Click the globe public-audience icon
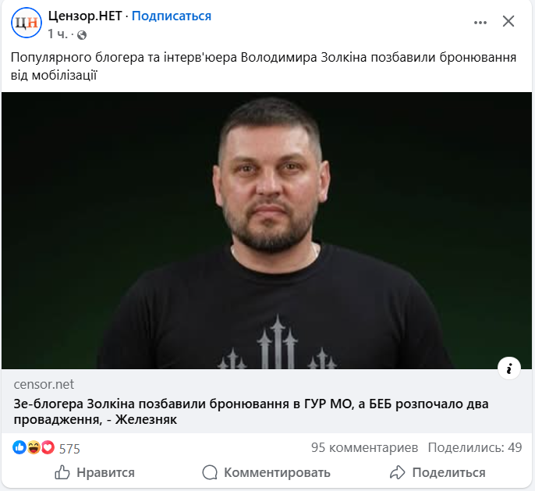This screenshot has height=491, width=535. coord(82,35)
